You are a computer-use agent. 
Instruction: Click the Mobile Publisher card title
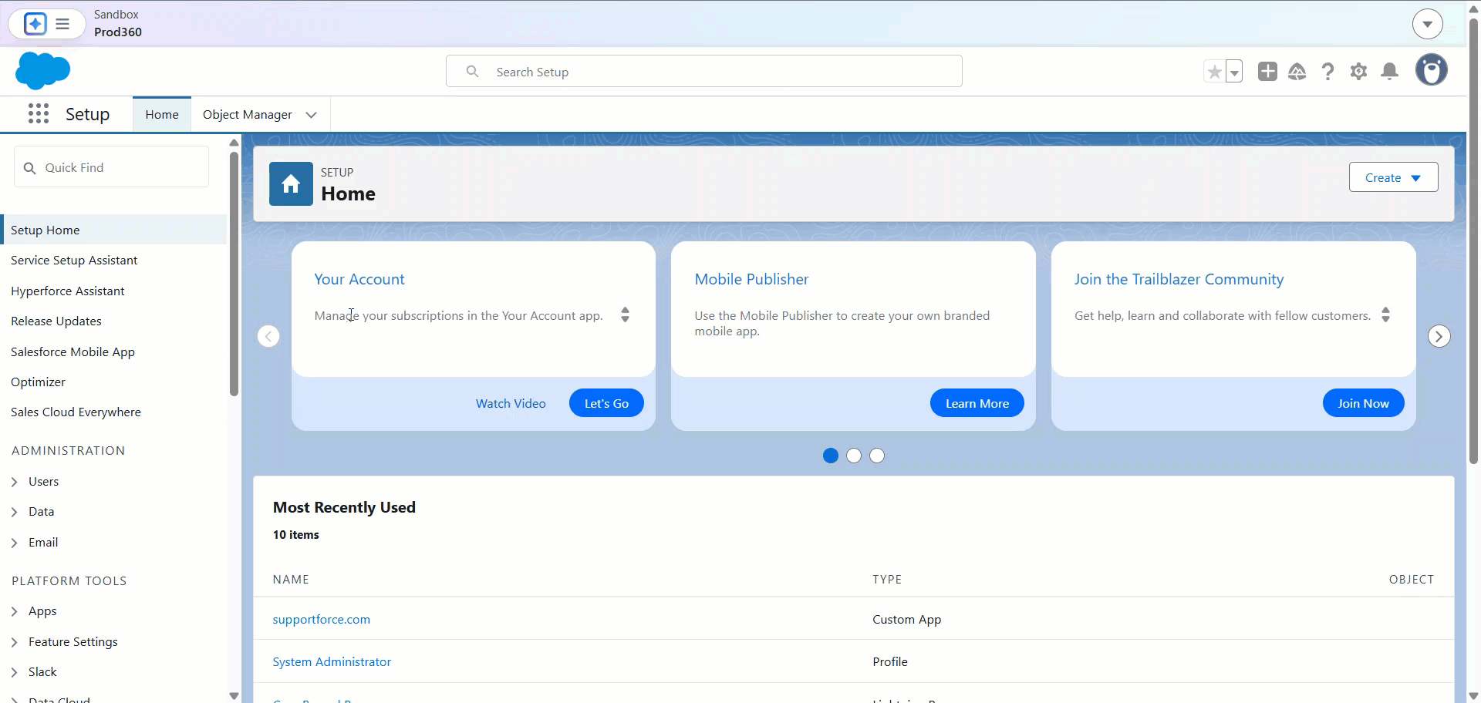pyautogui.click(x=751, y=279)
